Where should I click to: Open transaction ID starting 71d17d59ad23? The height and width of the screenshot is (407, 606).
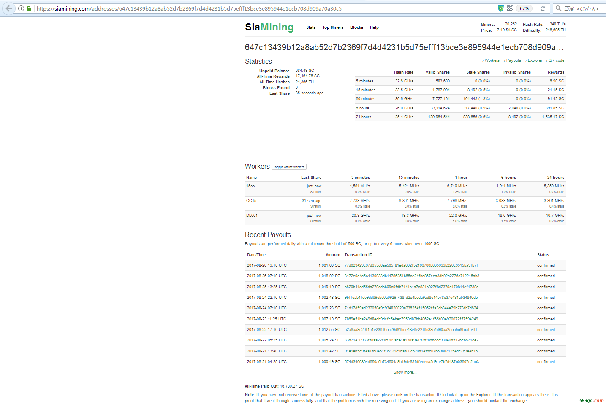[411, 308]
